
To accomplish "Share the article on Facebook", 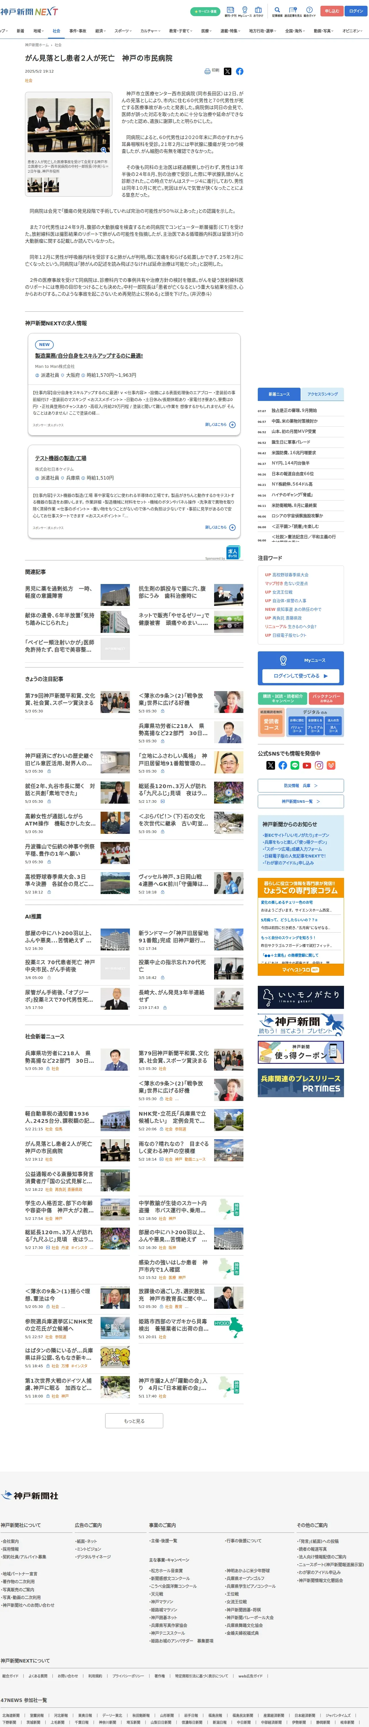I will [240, 71].
